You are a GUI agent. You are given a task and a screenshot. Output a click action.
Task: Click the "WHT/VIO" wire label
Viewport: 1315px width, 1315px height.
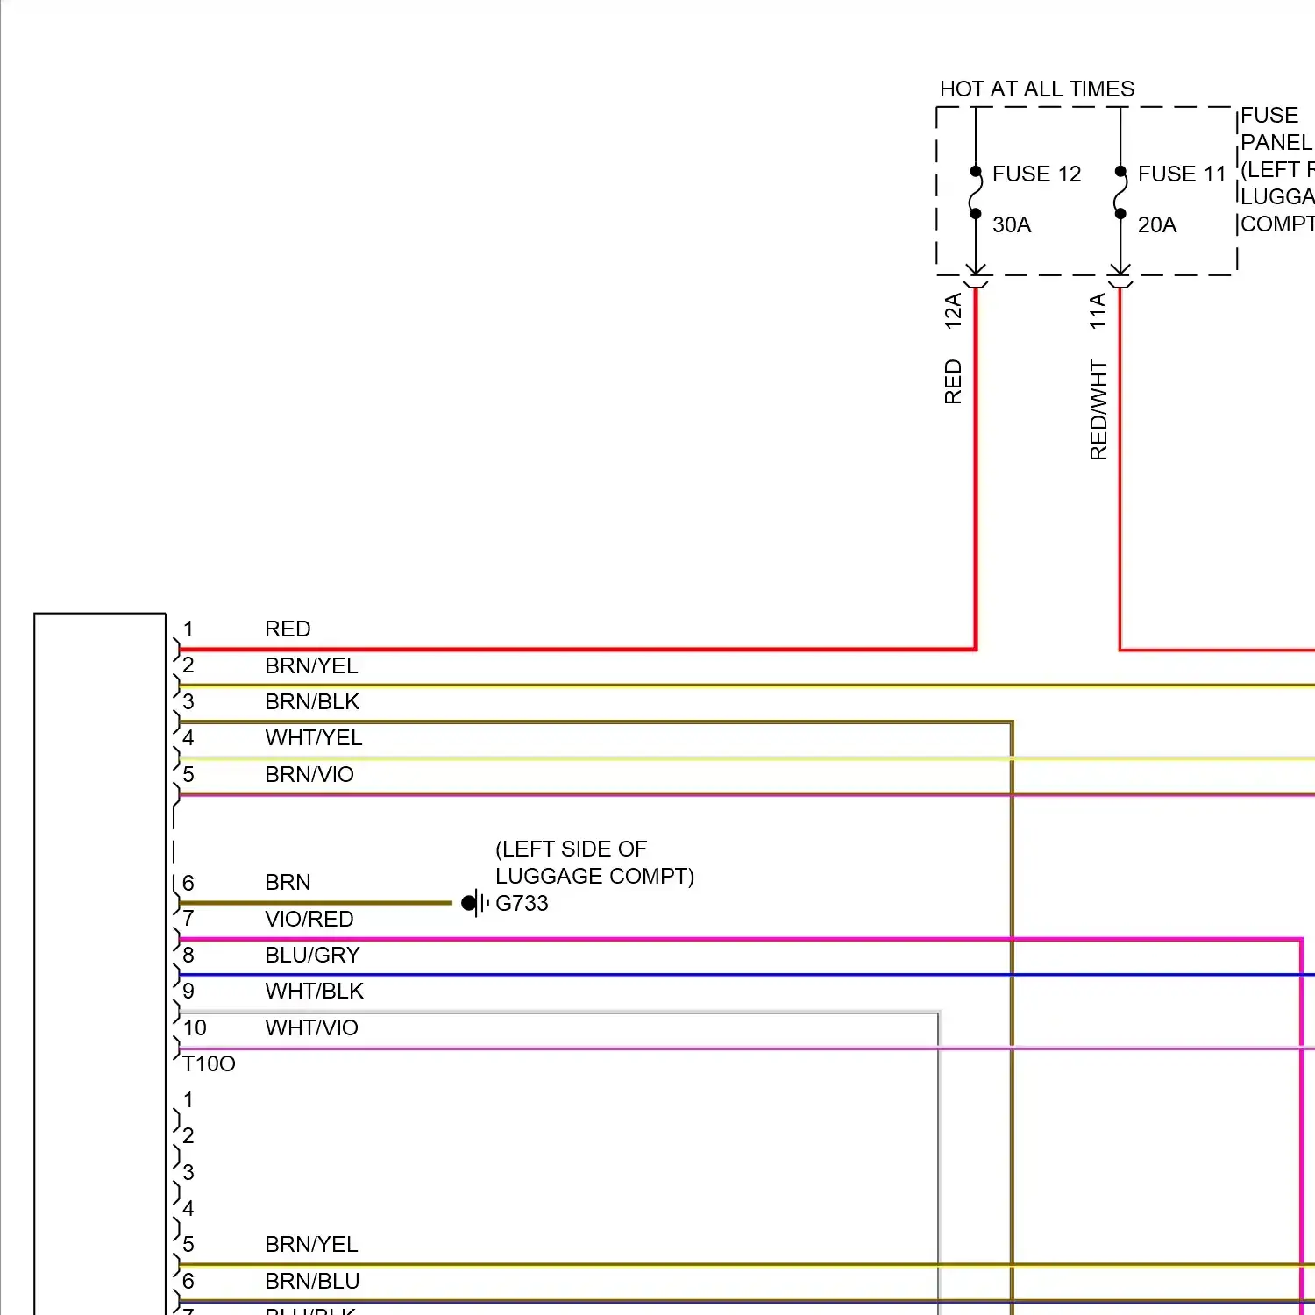tap(311, 1027)
